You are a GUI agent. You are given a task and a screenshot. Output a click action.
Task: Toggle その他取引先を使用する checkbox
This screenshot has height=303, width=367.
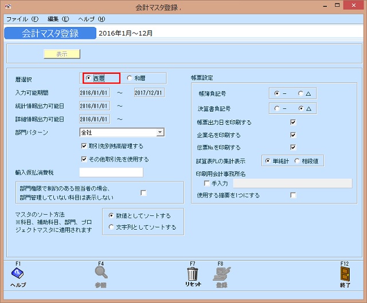(84, 159)
